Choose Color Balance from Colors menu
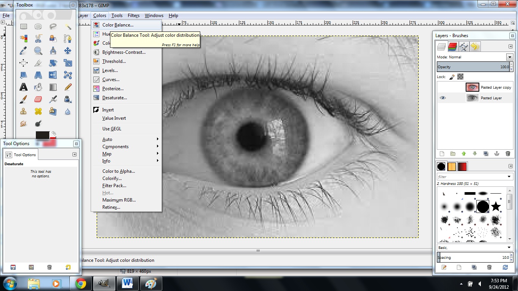The image size is (518, 291). tap(126, 25)
